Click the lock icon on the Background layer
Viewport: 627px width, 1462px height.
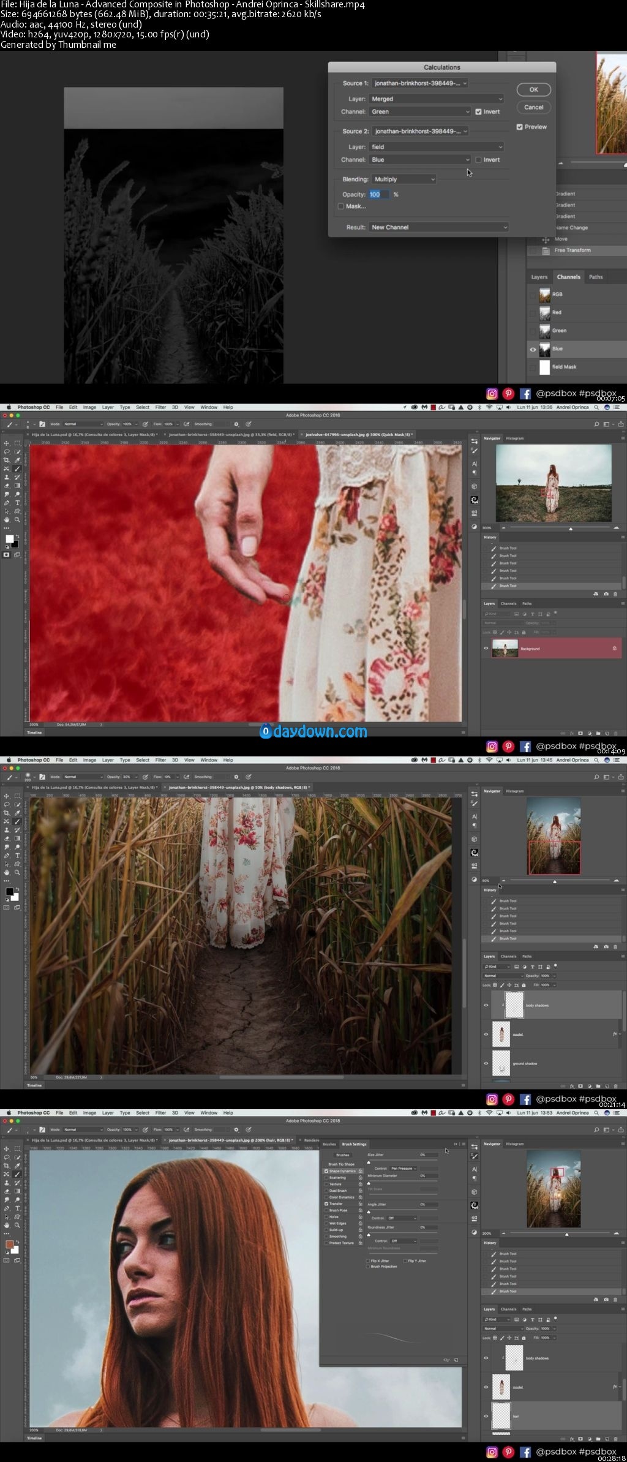click(x=614, y=648)
